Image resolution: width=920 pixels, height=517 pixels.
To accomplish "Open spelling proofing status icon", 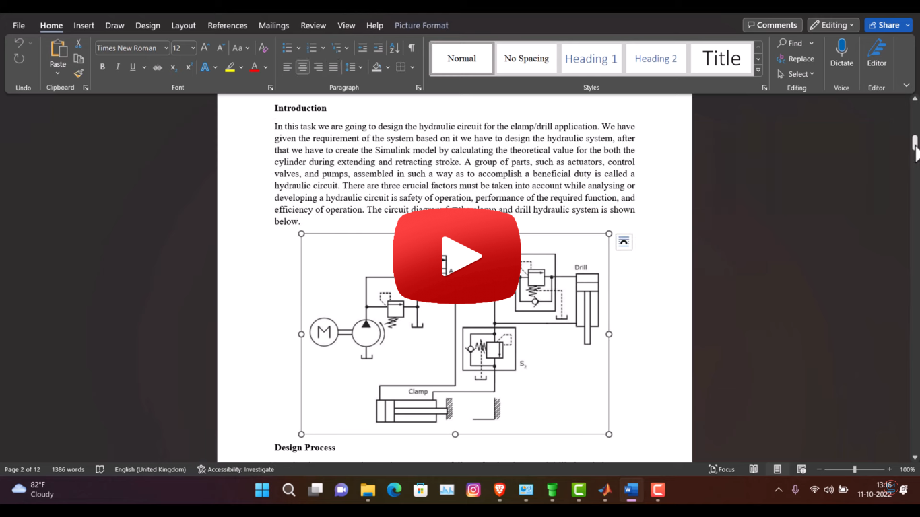I will (100, 469).
